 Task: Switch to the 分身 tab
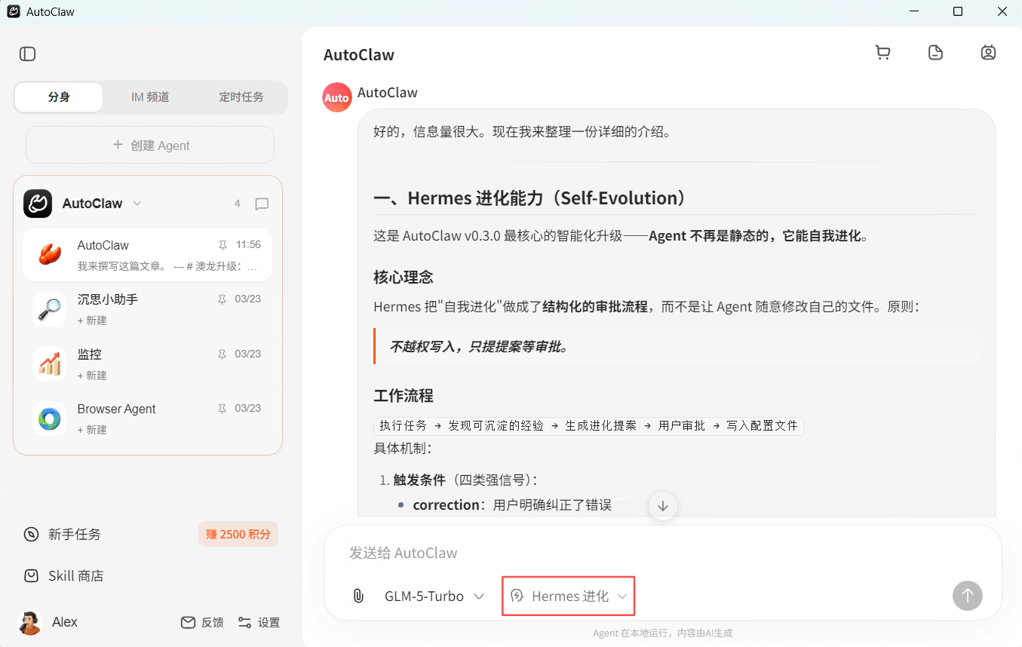click(x=59, y=97)
